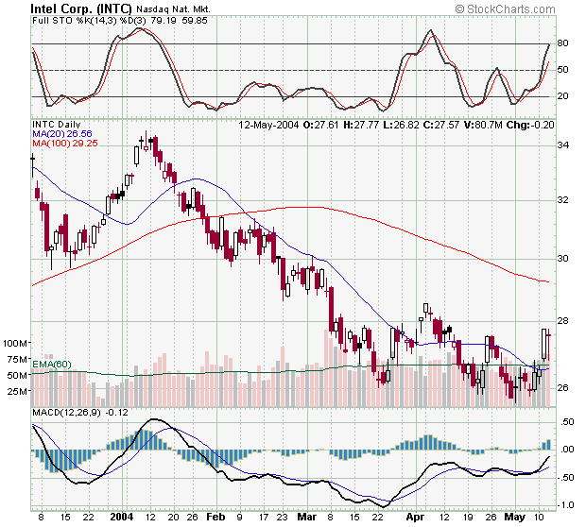Click the 50 level on stochastic axis

562,70
